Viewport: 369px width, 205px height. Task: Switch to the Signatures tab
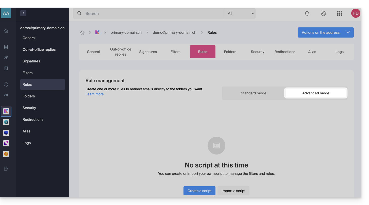(x=148, y=52)
